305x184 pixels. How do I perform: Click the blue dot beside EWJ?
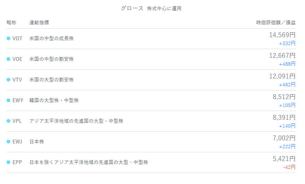[8, 142]
